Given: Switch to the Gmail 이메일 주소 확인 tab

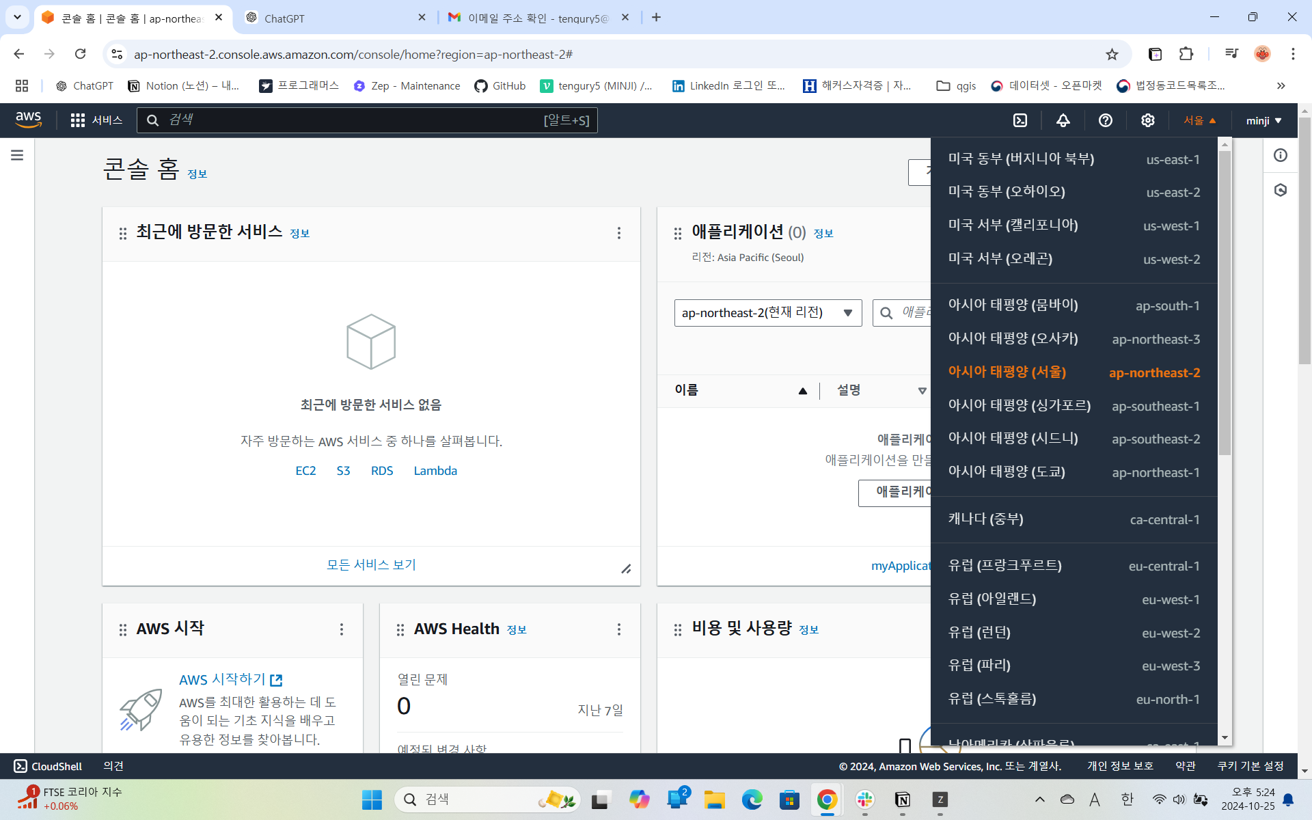Looking at the screenshot, I should click(539, 18).
